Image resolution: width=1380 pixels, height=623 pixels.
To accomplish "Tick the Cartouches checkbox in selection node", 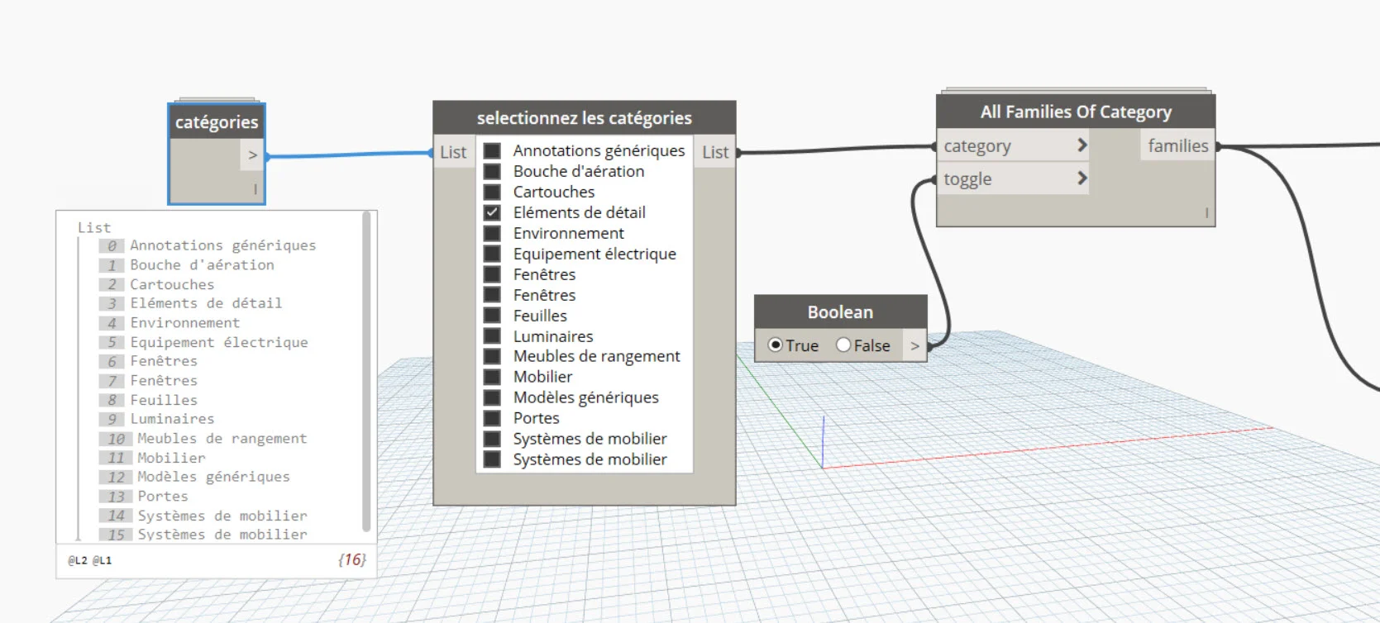I will (x=492, y=192).
